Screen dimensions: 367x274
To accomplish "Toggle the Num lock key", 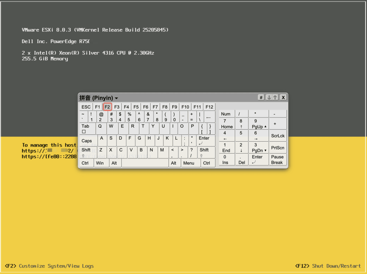I will click(x=227, y=114).
